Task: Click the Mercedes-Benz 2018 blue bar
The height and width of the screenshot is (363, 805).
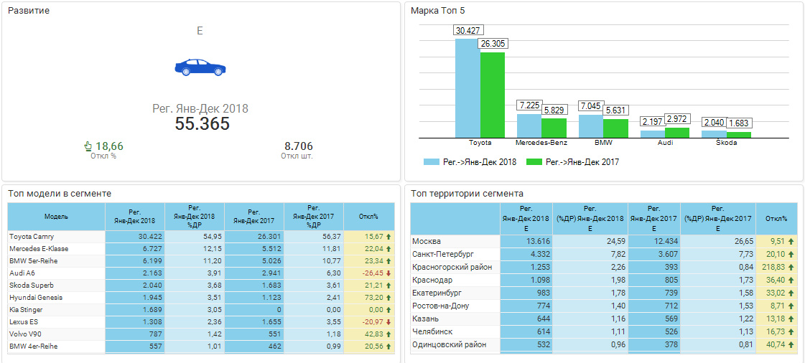Action: [x=529, y=126]
